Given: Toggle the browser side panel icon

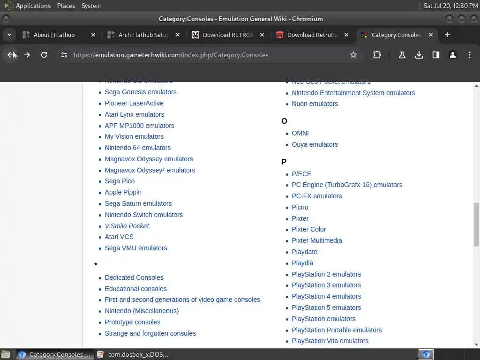Looking at the screenshot, I should pos(435,55).
